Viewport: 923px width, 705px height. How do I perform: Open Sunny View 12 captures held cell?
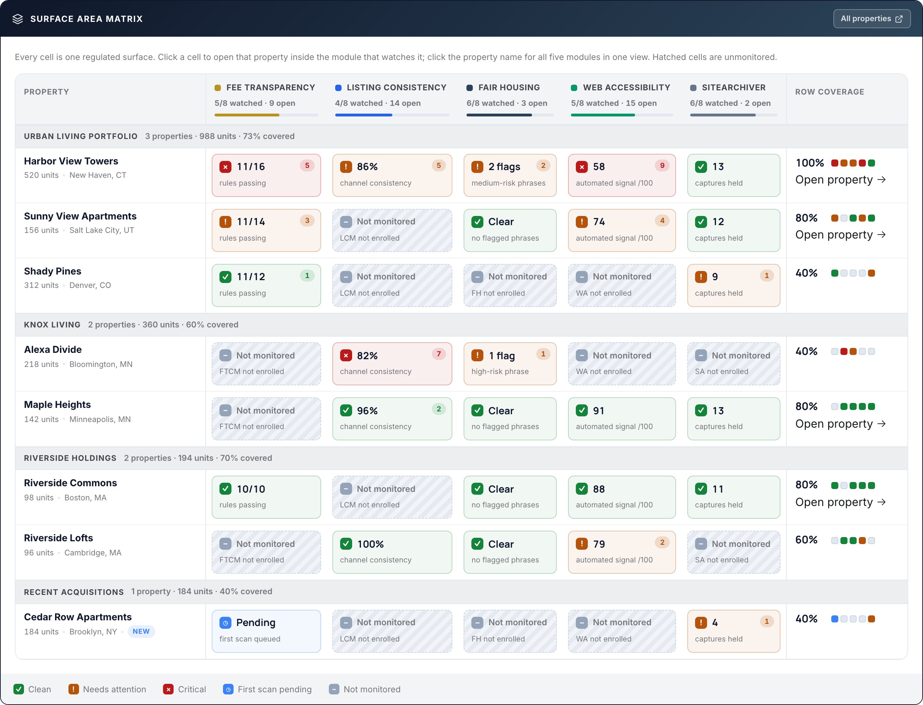pos(734,231)
